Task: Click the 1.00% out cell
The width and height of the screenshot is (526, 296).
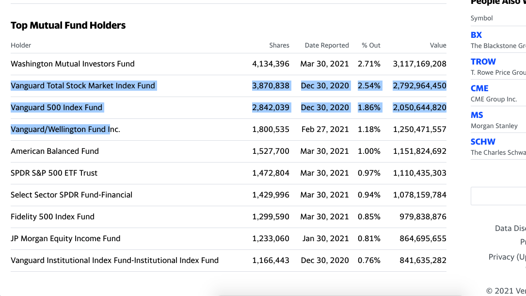Action: 369,151
